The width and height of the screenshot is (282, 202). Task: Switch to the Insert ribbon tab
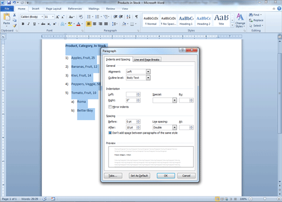tap(35, 9)
